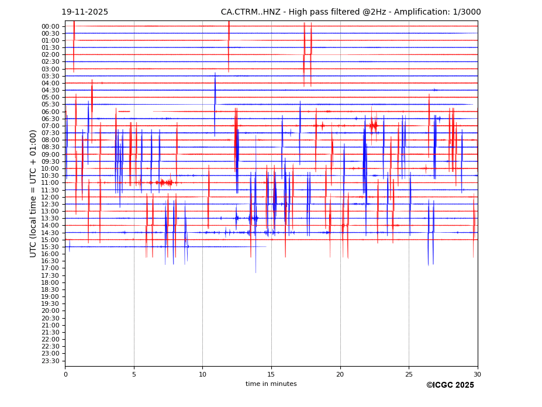Click the 09:30 time row label

pos(50,161)
